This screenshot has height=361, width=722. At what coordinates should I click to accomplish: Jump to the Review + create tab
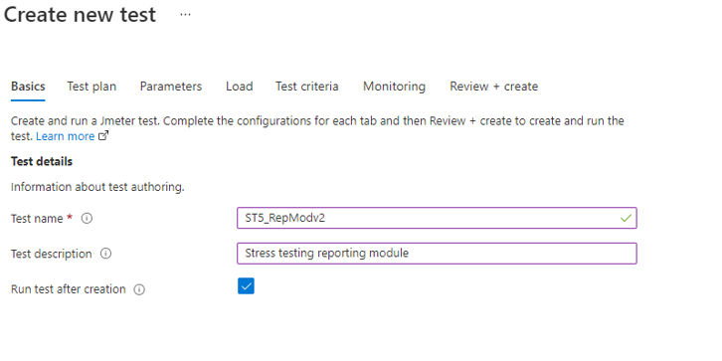point(493,87)
